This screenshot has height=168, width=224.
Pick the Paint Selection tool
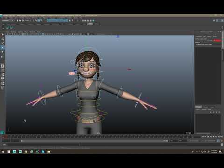[2, 43]
